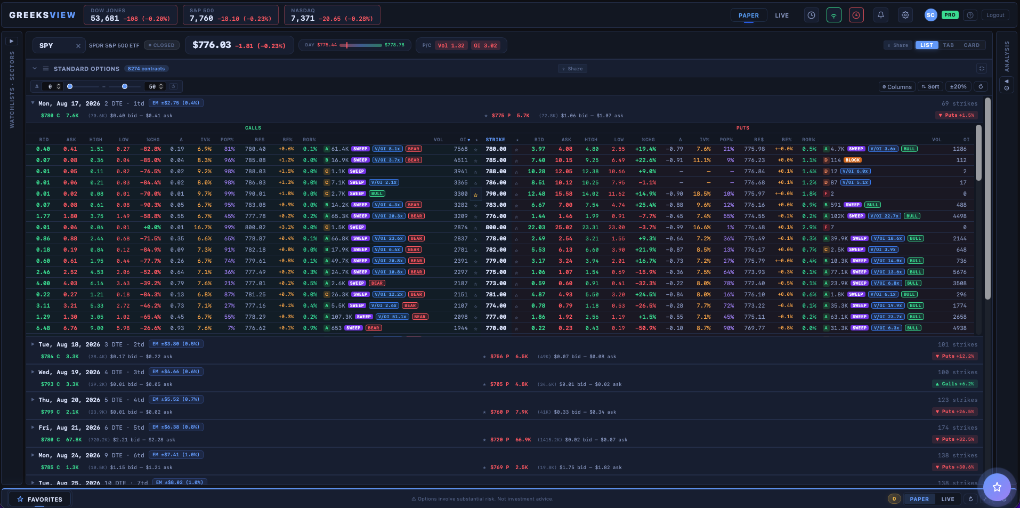Switch to LIVE trading mode in header
This screenshot has height=508, width=1020.
click(x=782, y=15)
